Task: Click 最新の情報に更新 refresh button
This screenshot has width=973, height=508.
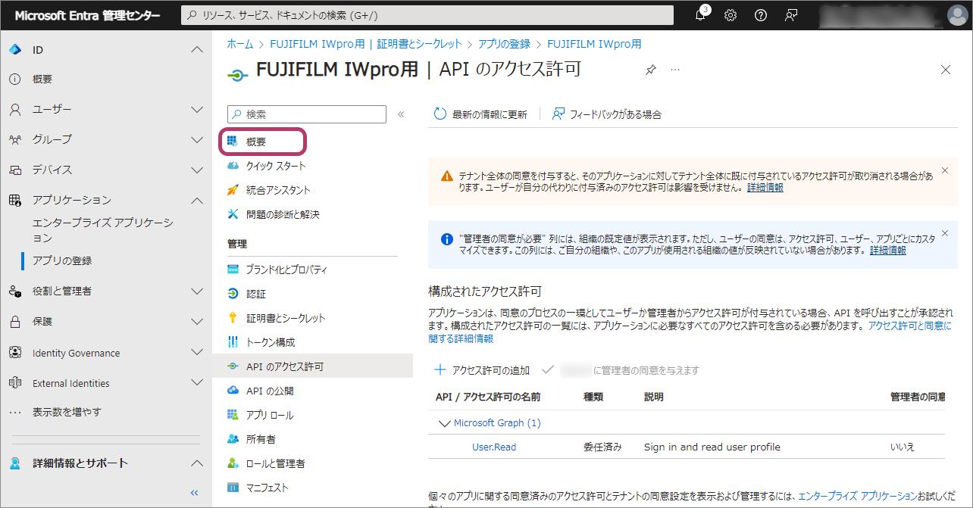Action: [x=480, y=114]
